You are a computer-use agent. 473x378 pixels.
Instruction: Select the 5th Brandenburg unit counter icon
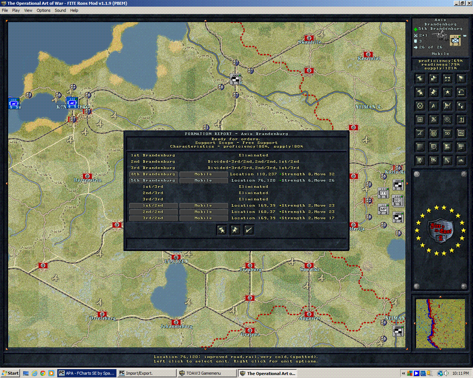click(x=455, y=40)
